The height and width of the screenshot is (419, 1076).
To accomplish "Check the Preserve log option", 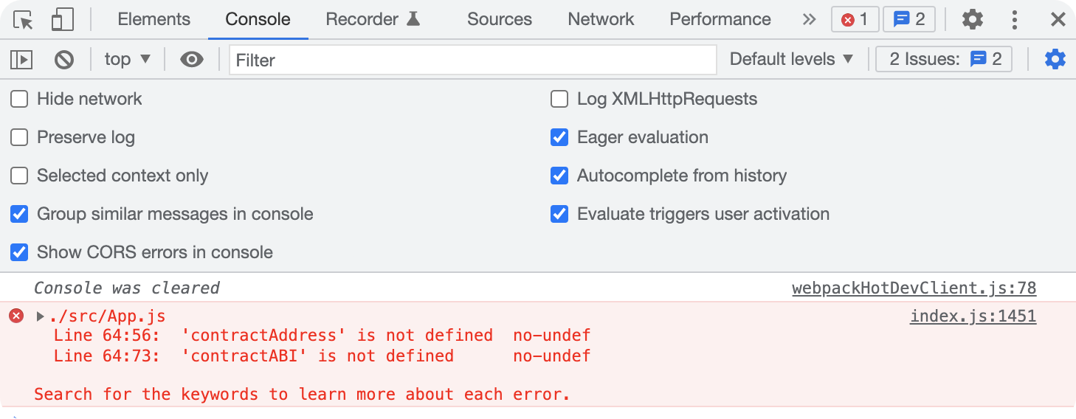I will click(x=19, y=137).
